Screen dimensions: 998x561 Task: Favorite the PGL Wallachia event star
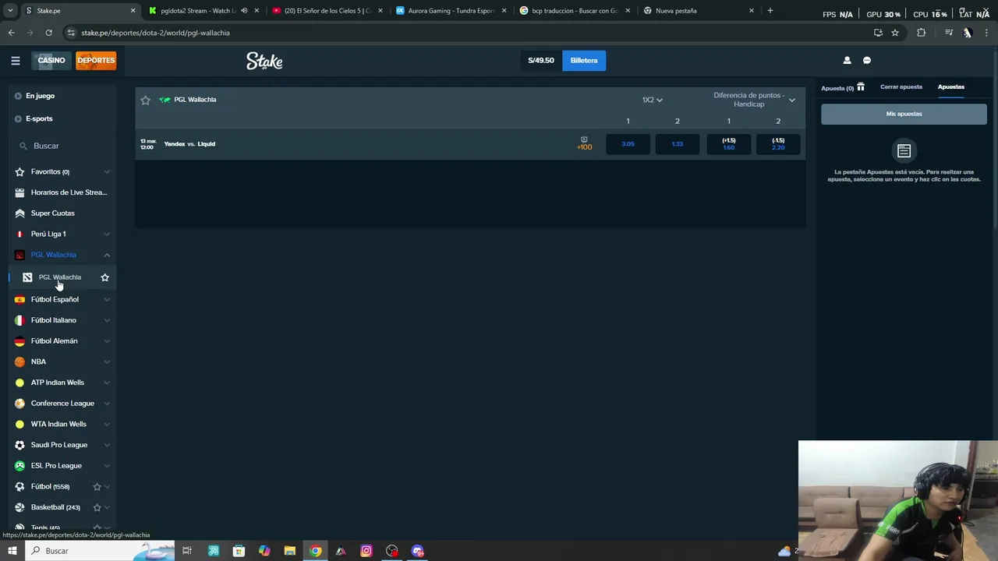tap(145, 100)
